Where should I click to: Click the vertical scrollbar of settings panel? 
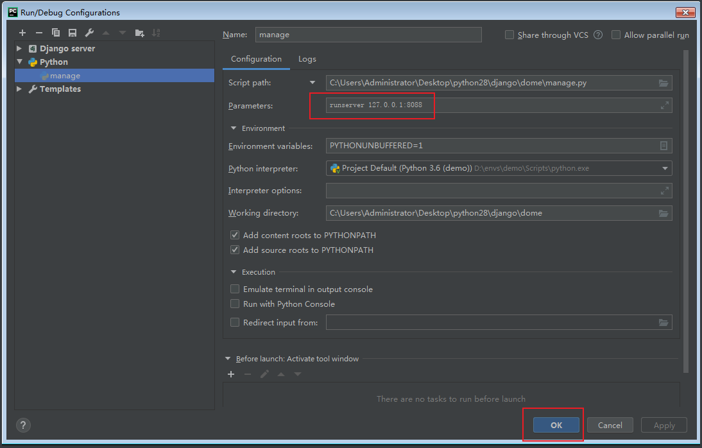click(x=686, y=211)
